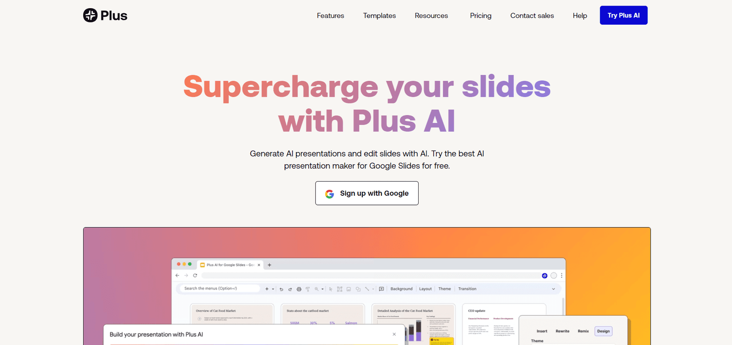Open Stats about the catfood market slide
The height and width of the screenshot is (345, 732).
coord(323,315)
